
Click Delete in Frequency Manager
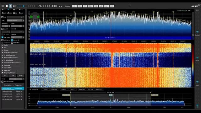[x=21, y=76]
